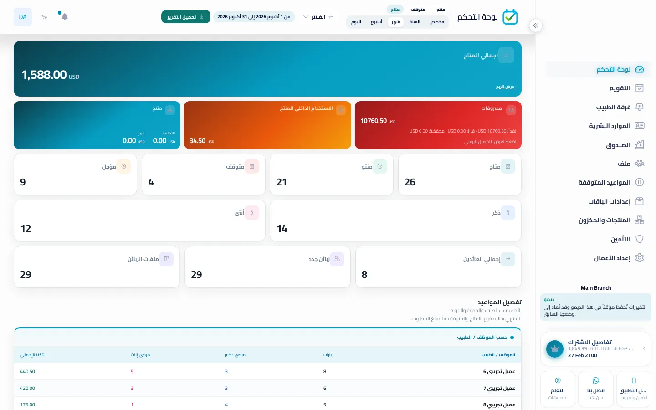Click the shield icon for التأمين
The height and width of the screenshot is (410, 656).
[640, 239]
